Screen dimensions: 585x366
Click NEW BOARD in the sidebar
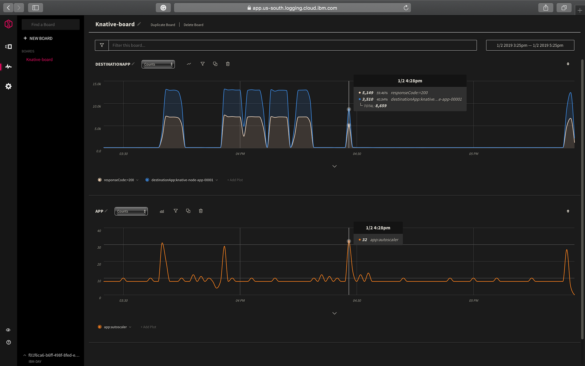(38, 38)
